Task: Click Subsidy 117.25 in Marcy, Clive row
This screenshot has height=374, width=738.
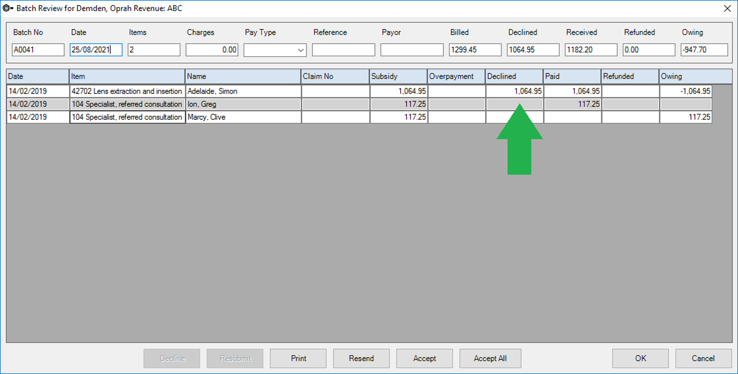Action: coord(399,117)
